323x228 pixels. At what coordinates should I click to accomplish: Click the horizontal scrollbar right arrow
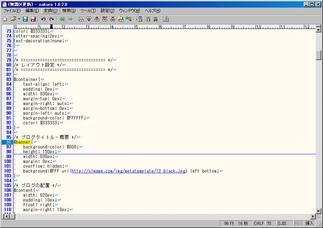point(313,216)
